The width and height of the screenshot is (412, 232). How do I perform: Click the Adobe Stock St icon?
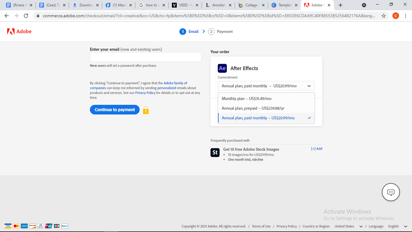pyautogui.click(x=215, y=153)
